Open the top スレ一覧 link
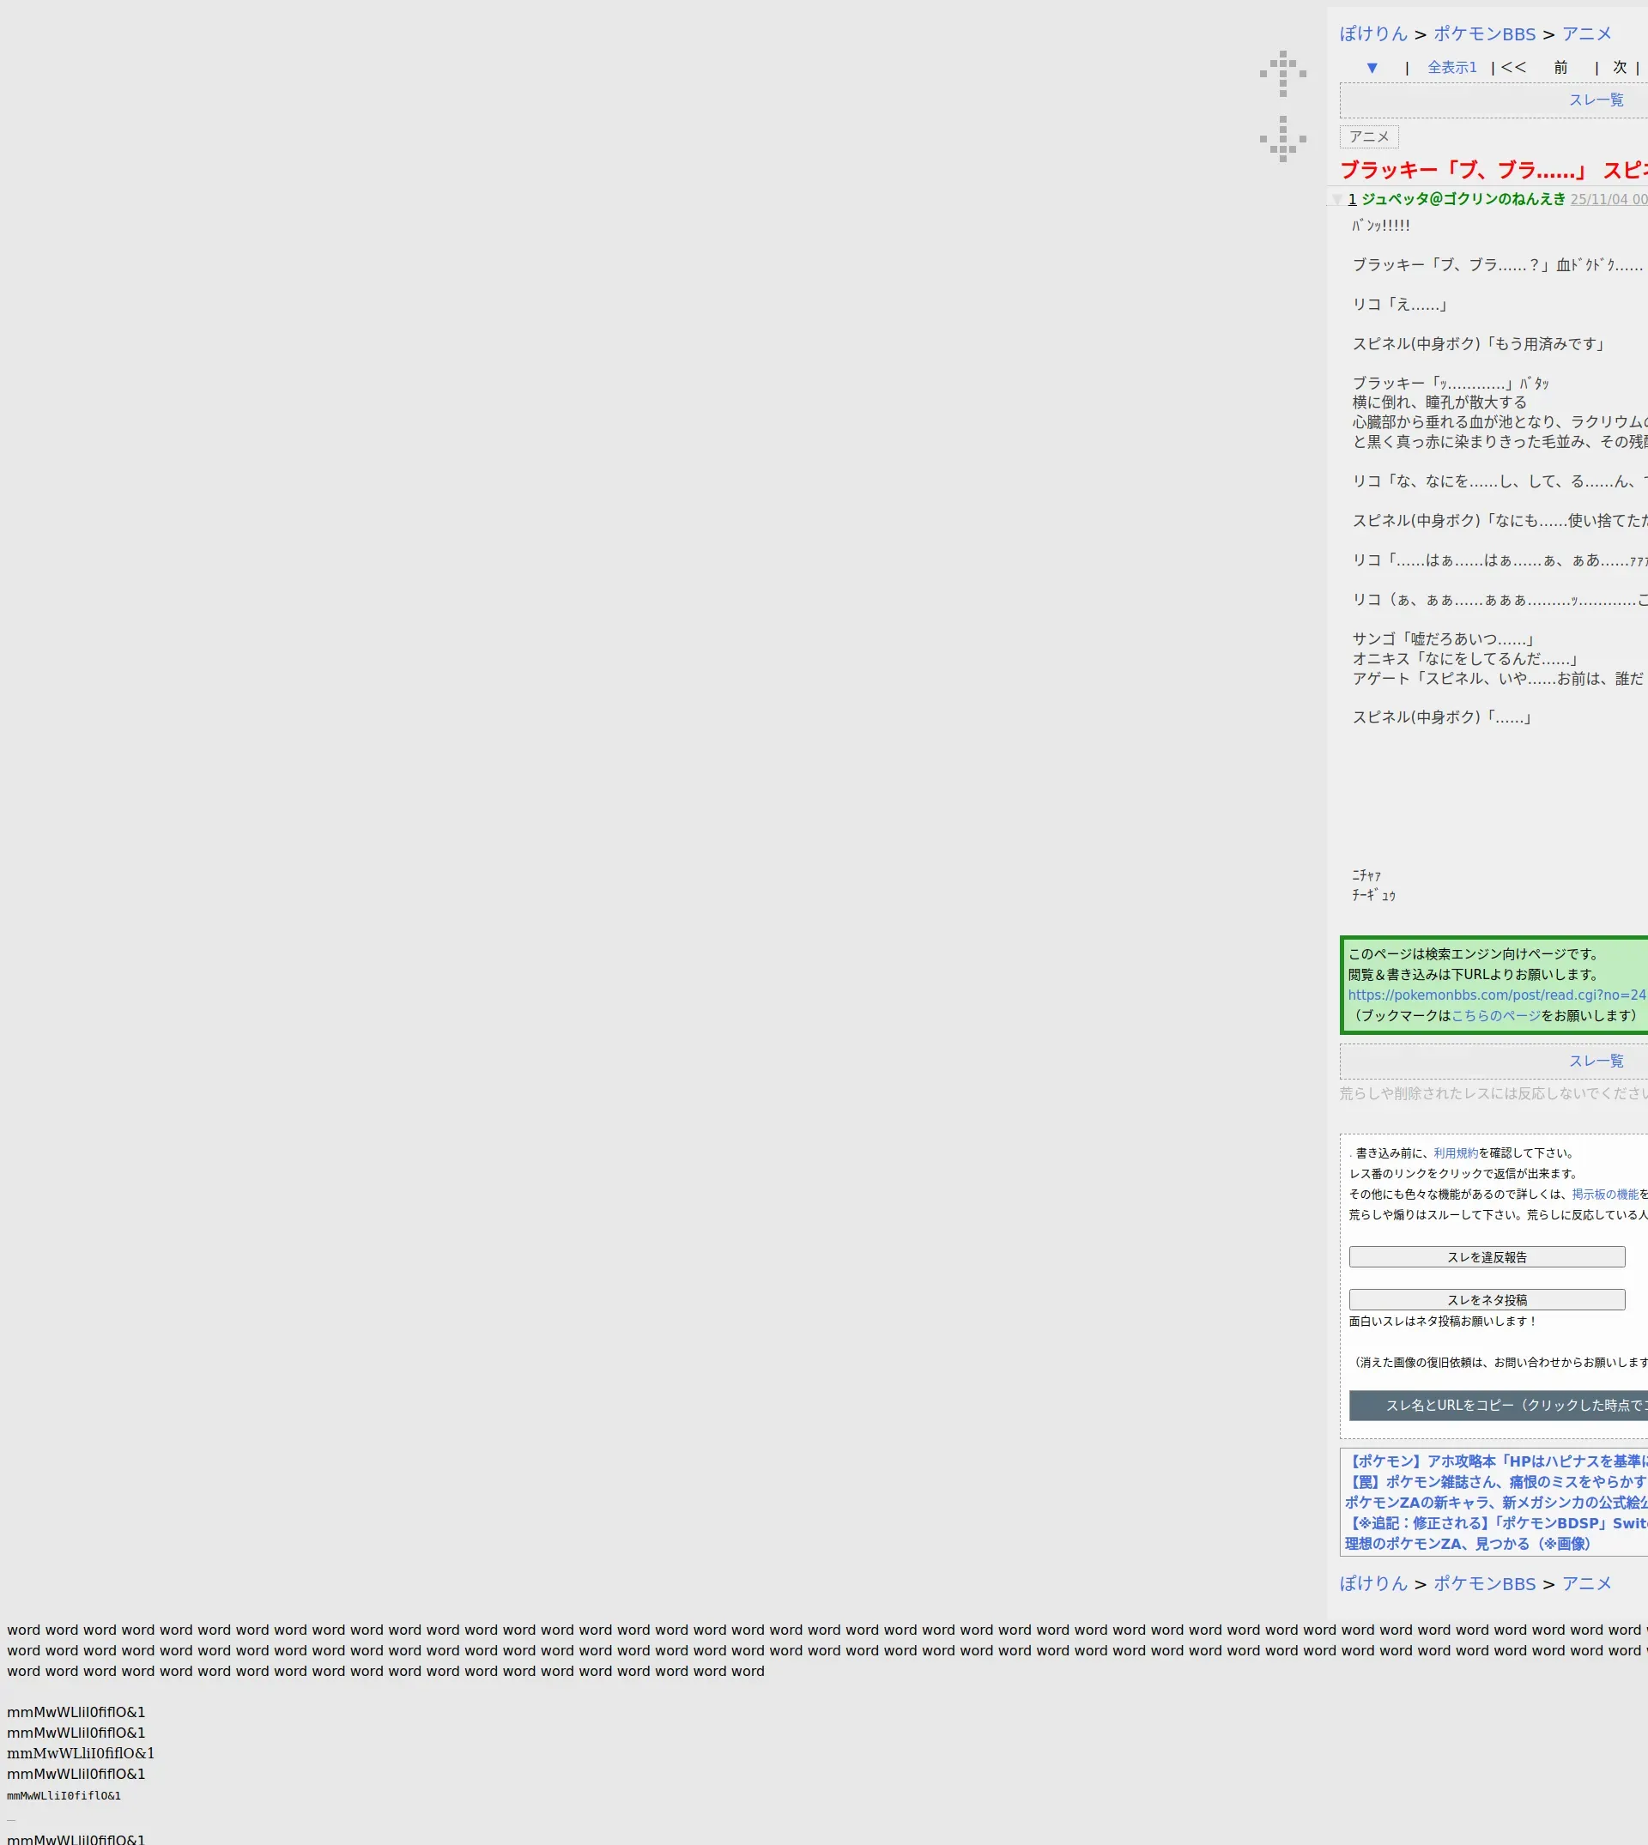The height and width of the screenshot is (1845, 1648). tap(1596, 100)
